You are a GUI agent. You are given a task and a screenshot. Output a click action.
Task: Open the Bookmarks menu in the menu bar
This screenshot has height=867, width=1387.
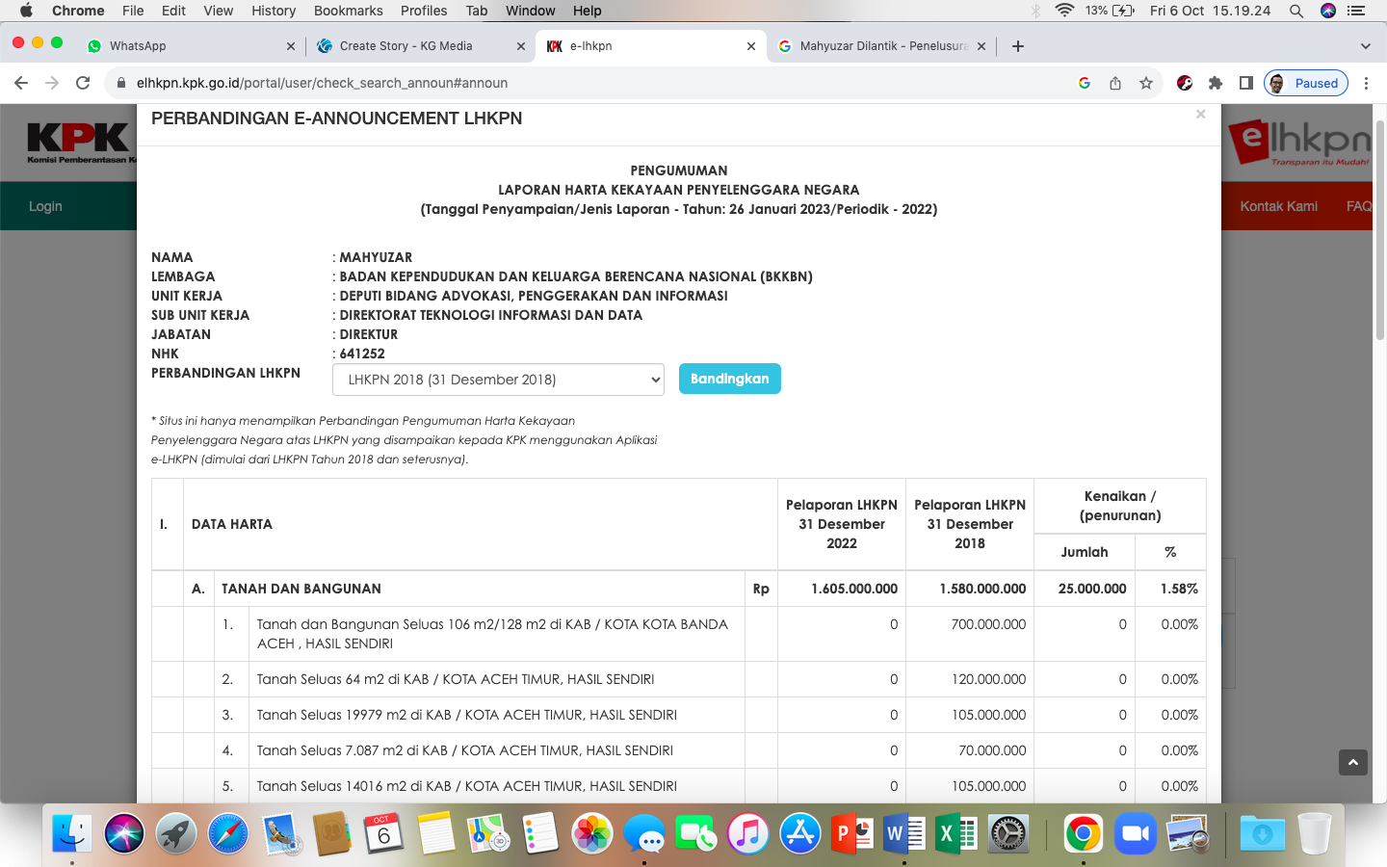pyautogui.click(x=348, y=11)
